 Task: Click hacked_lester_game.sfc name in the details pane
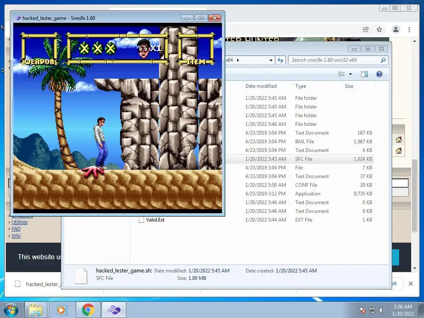pos(124,270)
